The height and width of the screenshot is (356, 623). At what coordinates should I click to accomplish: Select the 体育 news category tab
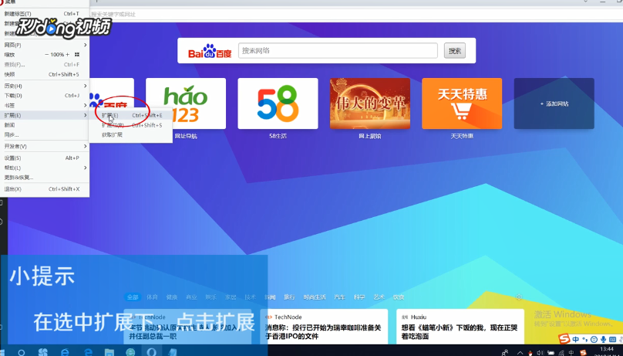coord(152,297)
